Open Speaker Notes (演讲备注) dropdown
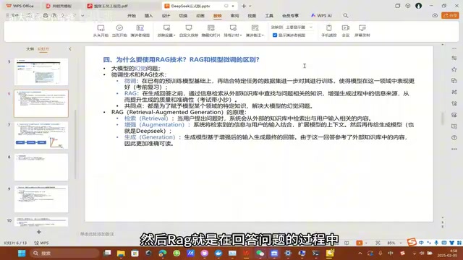Image resolution: width=463 pixels, height=260 pixels. (x=255, y=30)
